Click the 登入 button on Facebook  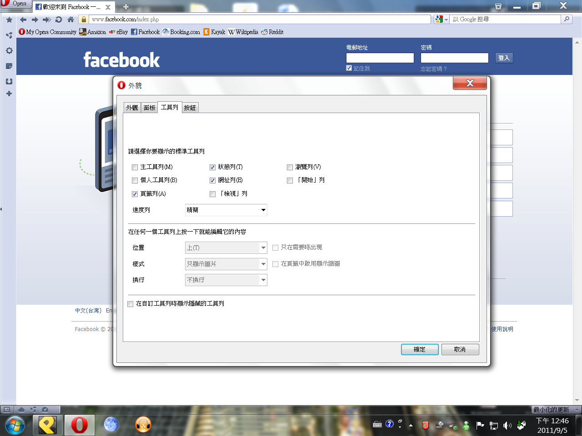pyautogui.click(x=504, y=58)
